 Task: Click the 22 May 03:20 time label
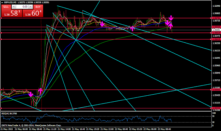[x=136, y=129]
